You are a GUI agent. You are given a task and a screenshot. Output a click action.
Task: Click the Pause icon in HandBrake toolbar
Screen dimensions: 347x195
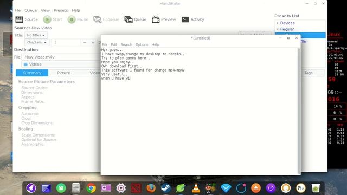tap(72, 19)
